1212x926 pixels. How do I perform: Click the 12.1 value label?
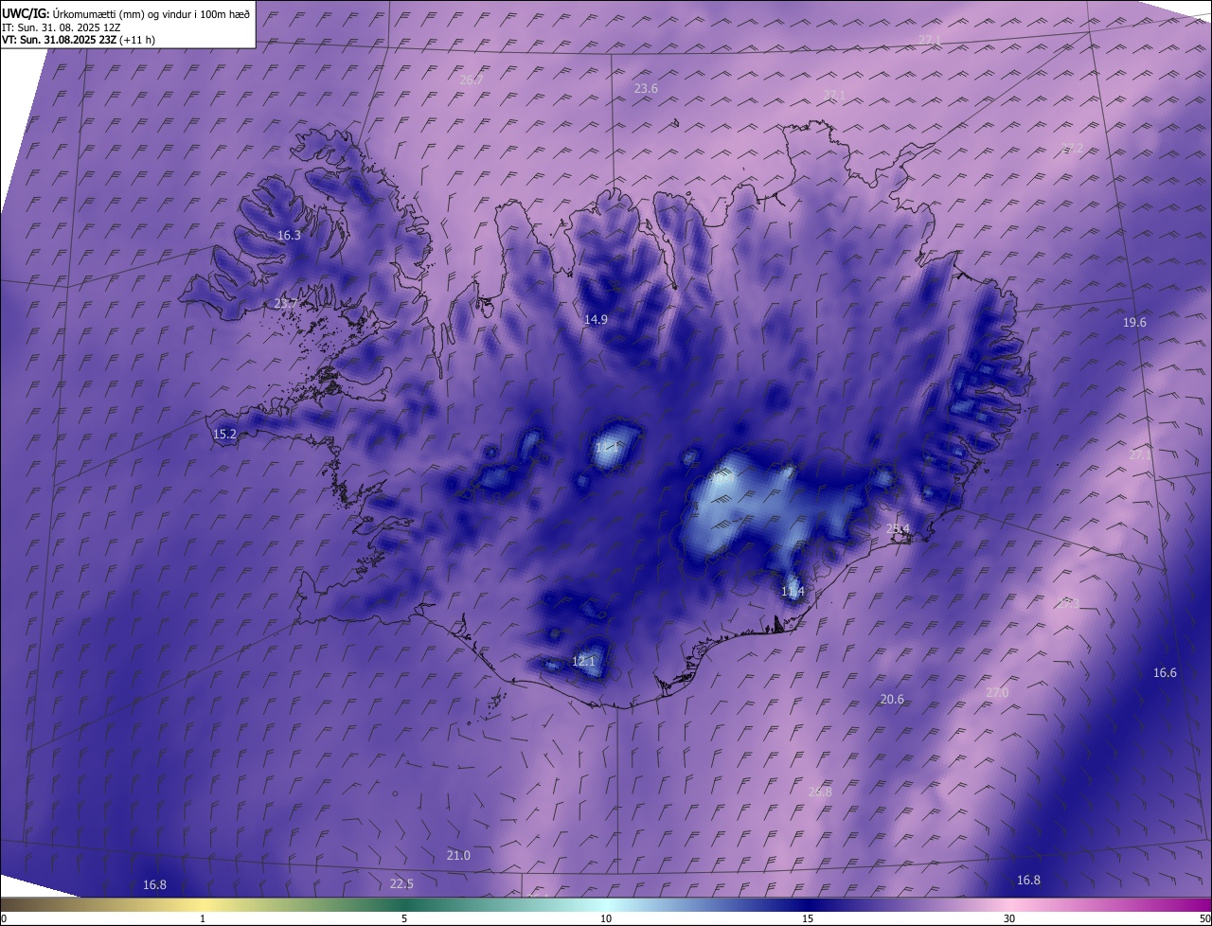[583, 662]
